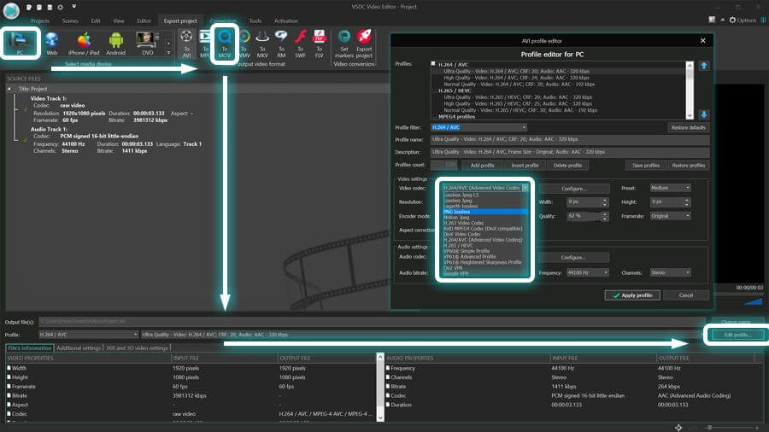
Task: Expand the media device gallery list
Action: click(x=168, y=52)
